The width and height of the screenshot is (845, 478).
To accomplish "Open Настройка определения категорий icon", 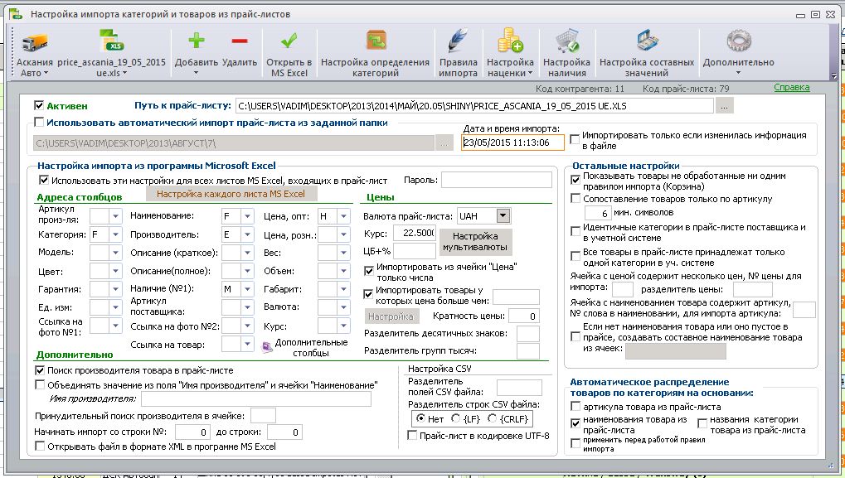I will 375,41.
